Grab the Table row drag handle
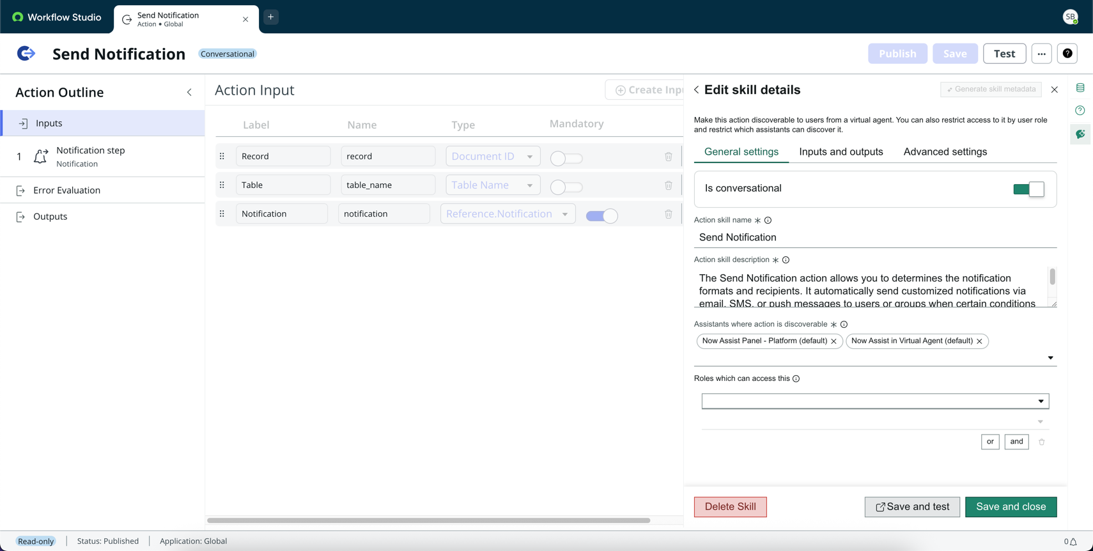 click(222, 185)
